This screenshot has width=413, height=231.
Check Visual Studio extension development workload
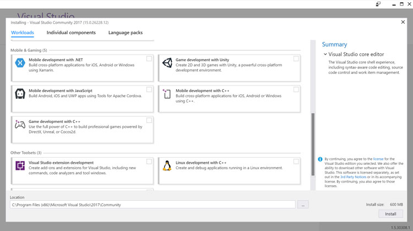[149, 162]
